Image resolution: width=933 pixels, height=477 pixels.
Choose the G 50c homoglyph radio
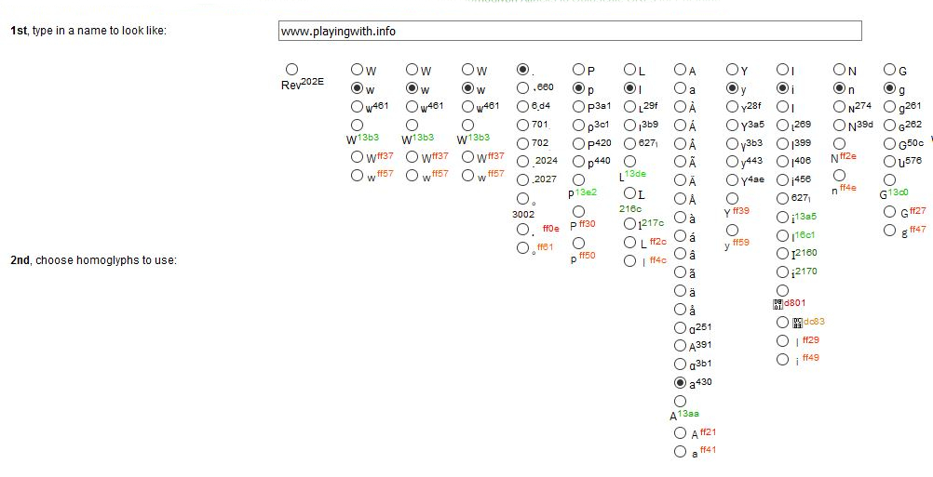[889, 143]
